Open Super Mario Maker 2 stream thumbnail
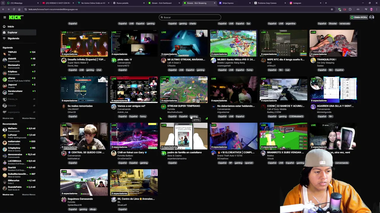Image resolution: width=380 pixels, height=213 pixels. coord(84,43)
